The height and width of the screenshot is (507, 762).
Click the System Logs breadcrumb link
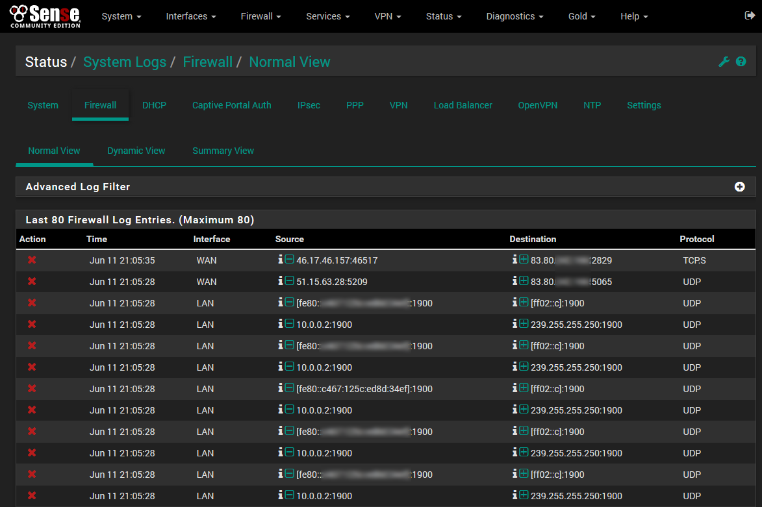click(125, 62)
